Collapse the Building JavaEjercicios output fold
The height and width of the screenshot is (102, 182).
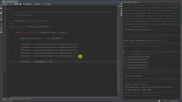123,40
